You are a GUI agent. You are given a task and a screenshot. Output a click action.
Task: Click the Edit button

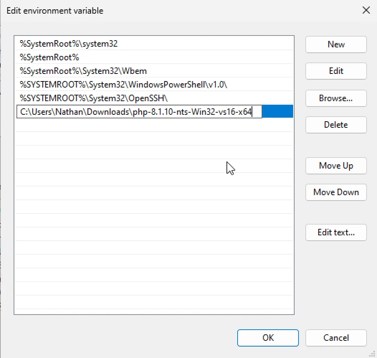click(336, 71)
